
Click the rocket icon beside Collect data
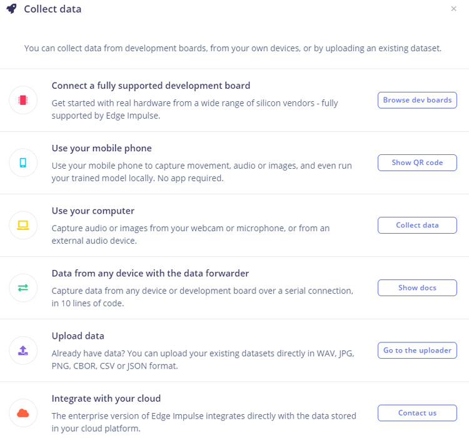(x=12, y=9)
